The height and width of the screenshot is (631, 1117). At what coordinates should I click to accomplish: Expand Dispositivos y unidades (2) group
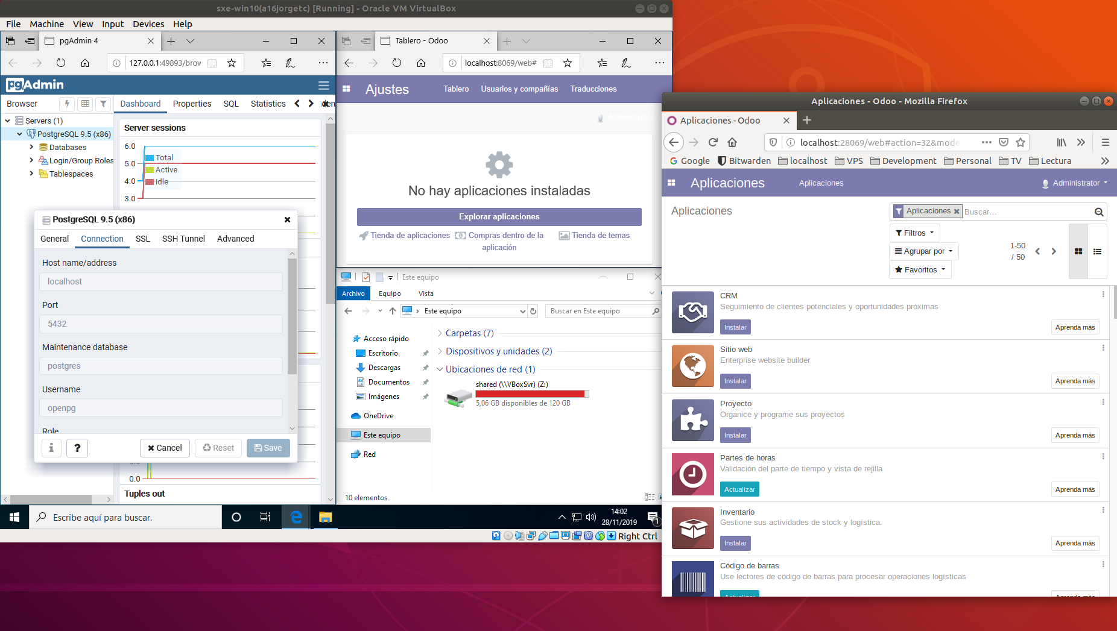click(x=440, y=351)
